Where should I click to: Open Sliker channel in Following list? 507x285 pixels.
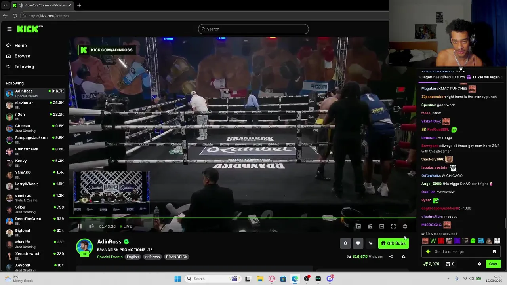pos(34,209)
